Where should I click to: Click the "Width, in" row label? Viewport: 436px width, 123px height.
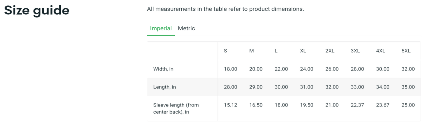pos(163,69)
